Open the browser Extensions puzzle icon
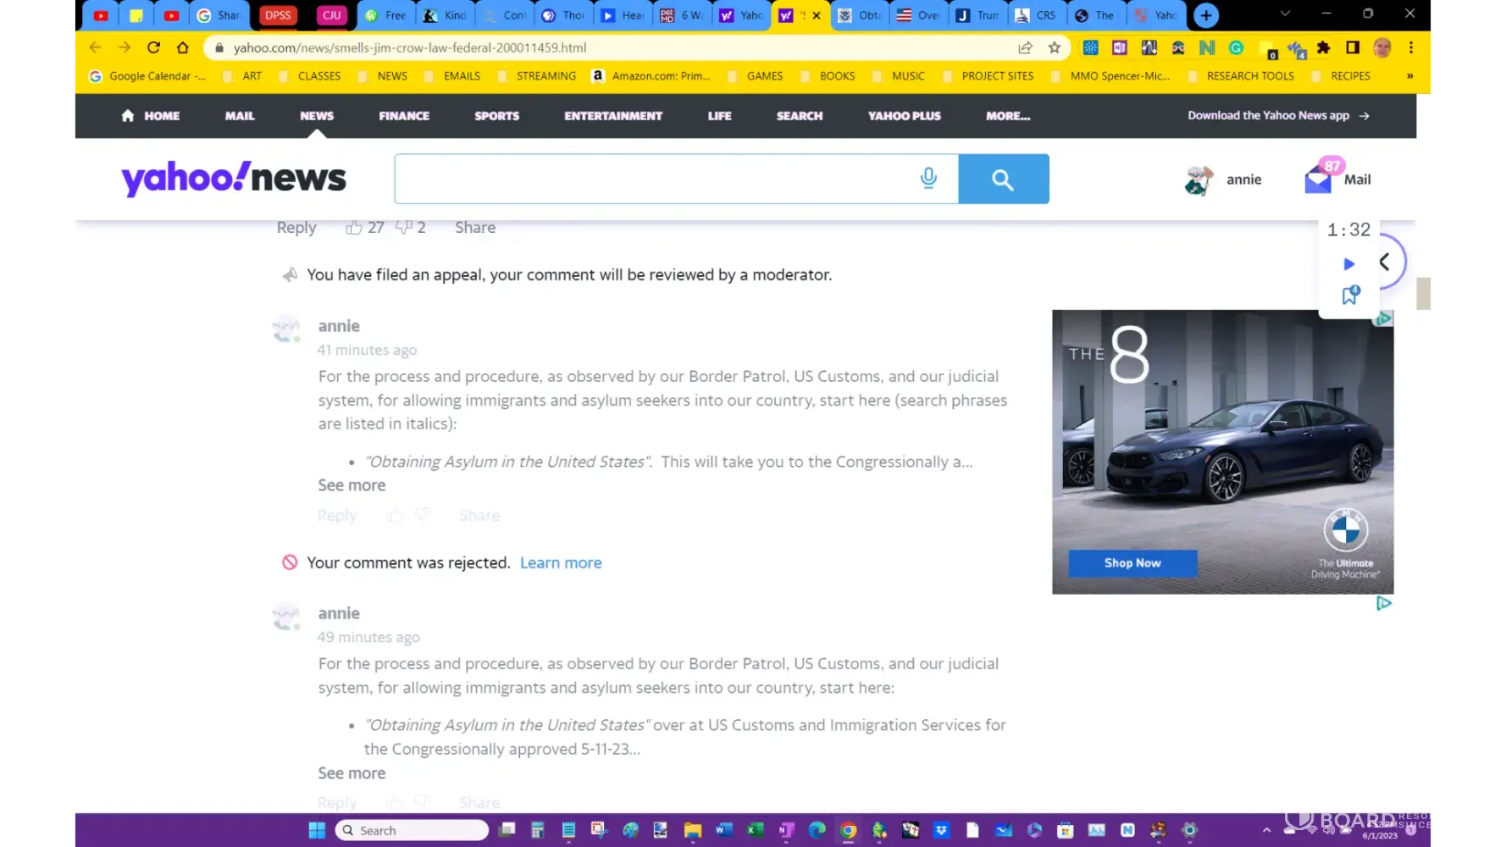 [1323, 47]
